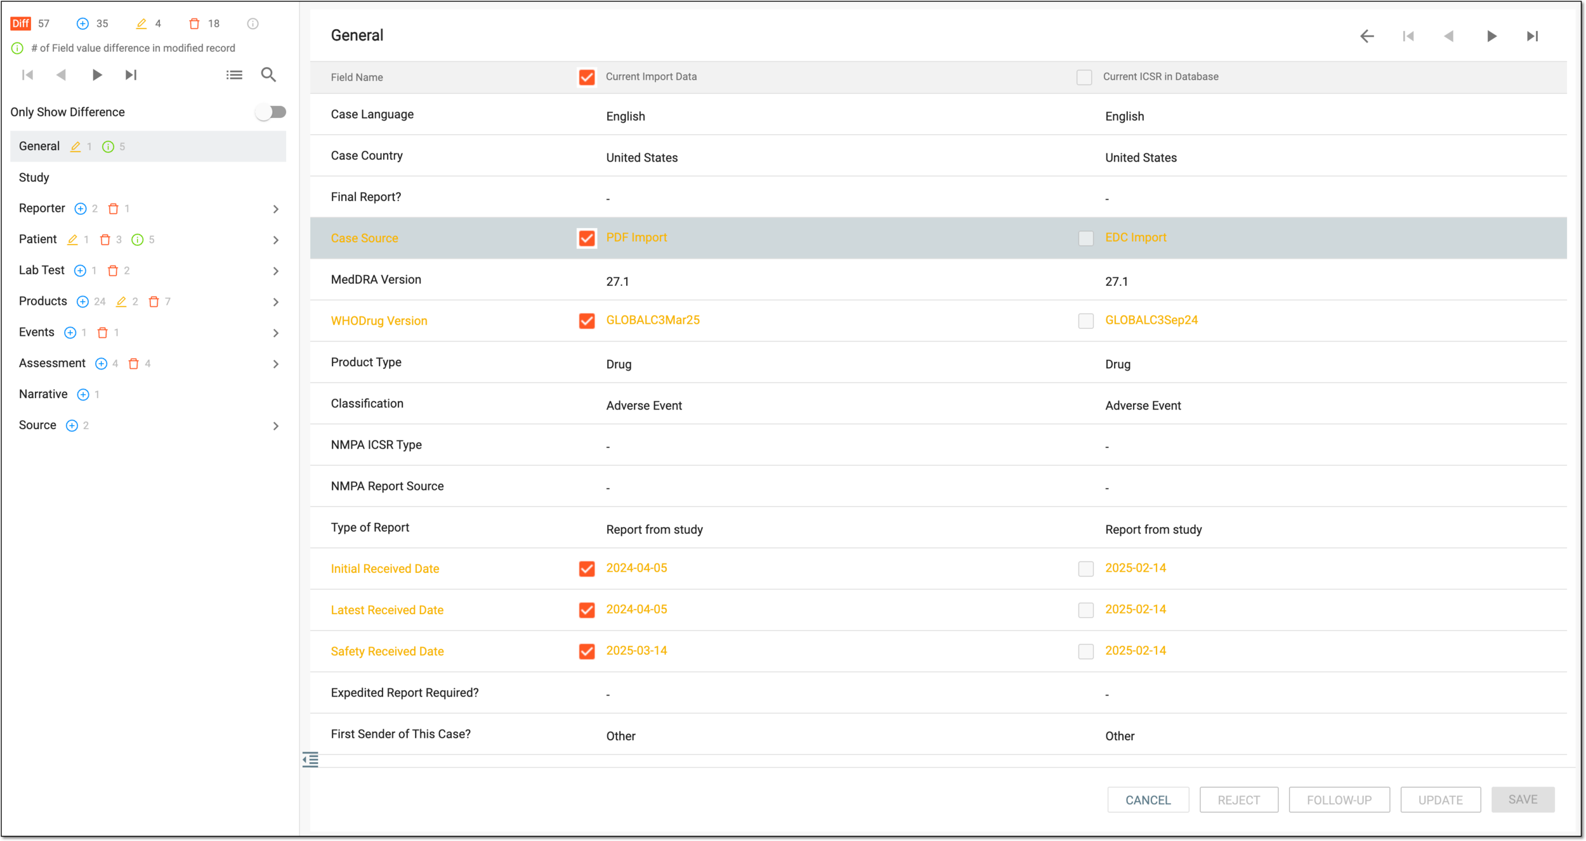
Task: Click the GLOBALC3Mar25 value
Action: [x=653, y=320]
